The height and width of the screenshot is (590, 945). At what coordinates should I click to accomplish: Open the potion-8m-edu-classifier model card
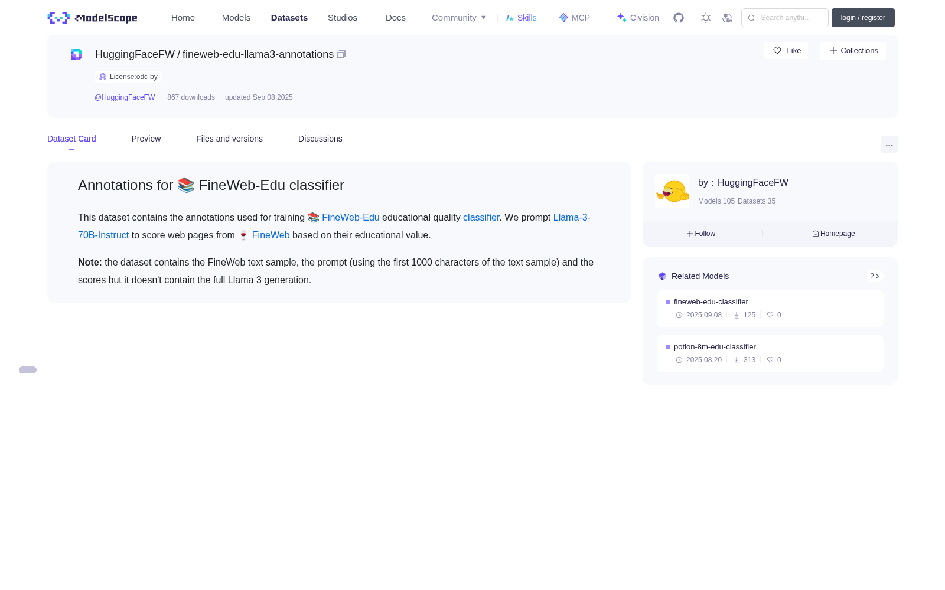coord(770,353)
